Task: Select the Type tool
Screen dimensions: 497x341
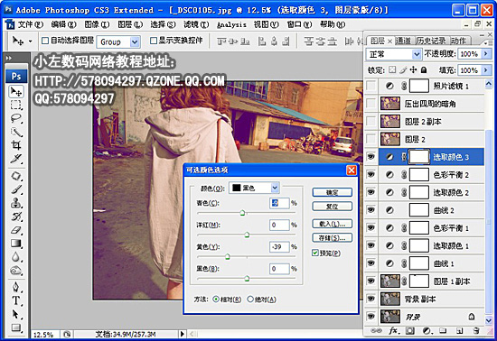Action: [x=16, y=300]
